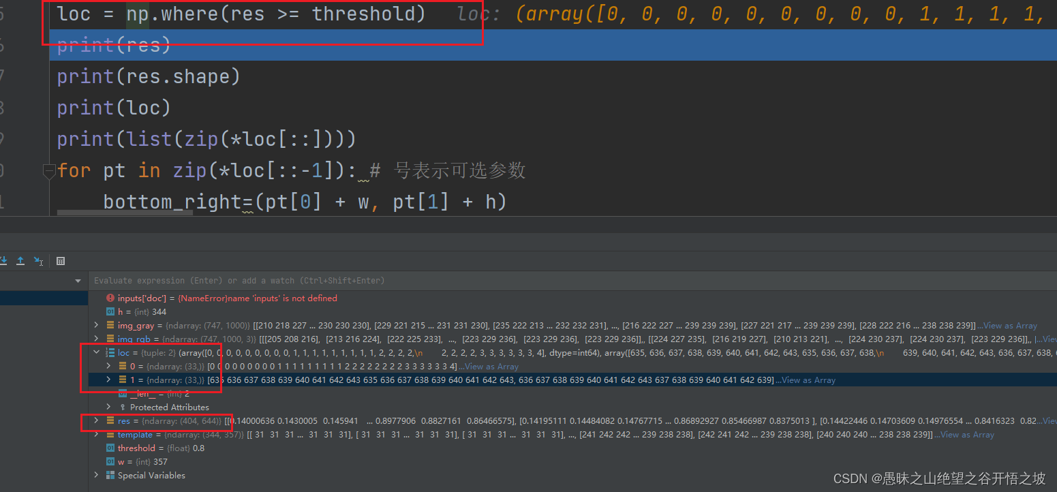This screenshot has height=492, width=1057.
Task: Click the comment 号表示可选参数 in the code
Action: coord(459,170)
